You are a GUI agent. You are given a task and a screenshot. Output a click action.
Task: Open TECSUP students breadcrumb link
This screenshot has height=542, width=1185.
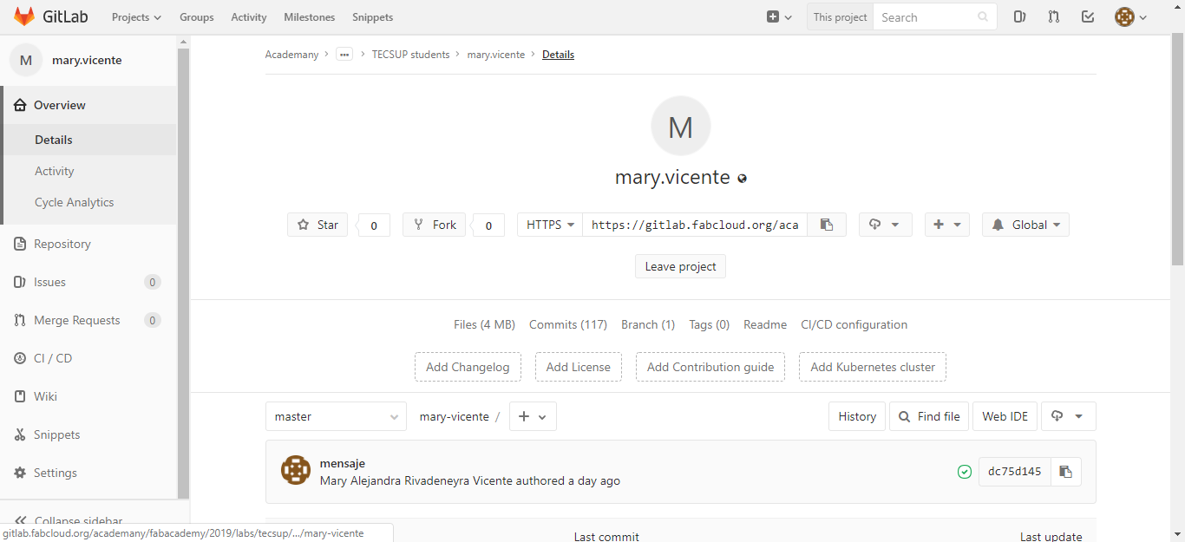point(411,54)
